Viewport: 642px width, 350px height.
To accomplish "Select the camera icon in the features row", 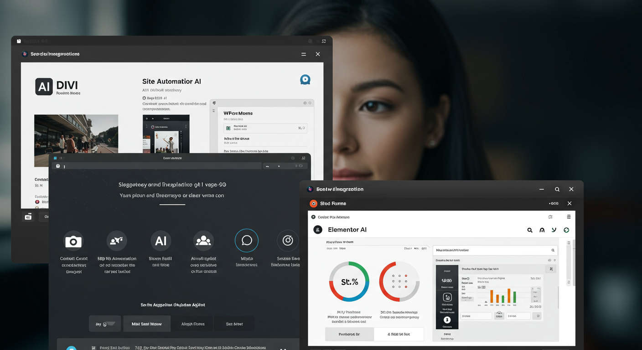I will click(73, 241).
